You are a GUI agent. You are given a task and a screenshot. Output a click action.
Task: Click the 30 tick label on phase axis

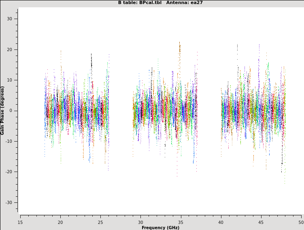(10, 19)
